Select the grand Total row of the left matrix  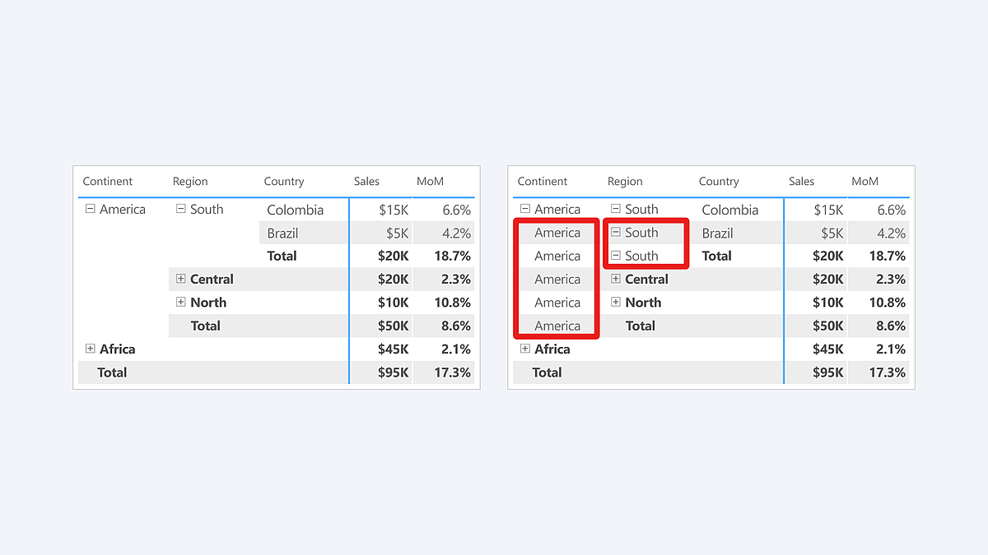tap(112, 372)
